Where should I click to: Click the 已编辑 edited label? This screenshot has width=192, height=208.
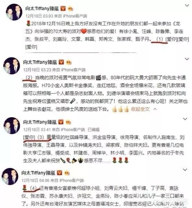[x=94, y=130]
